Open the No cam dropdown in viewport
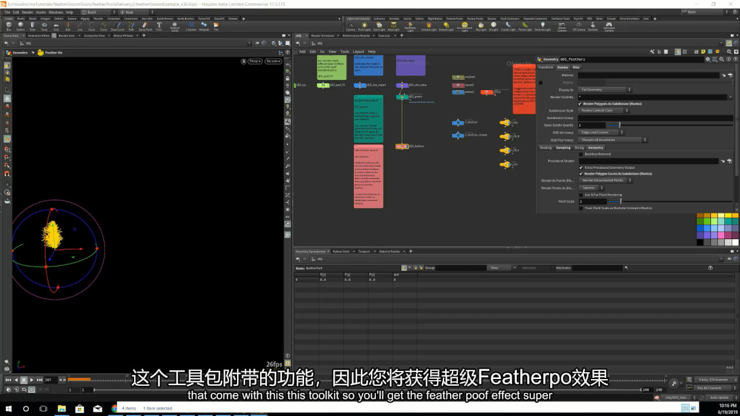This screenshot has height=416, width=740. coord(273,61)
